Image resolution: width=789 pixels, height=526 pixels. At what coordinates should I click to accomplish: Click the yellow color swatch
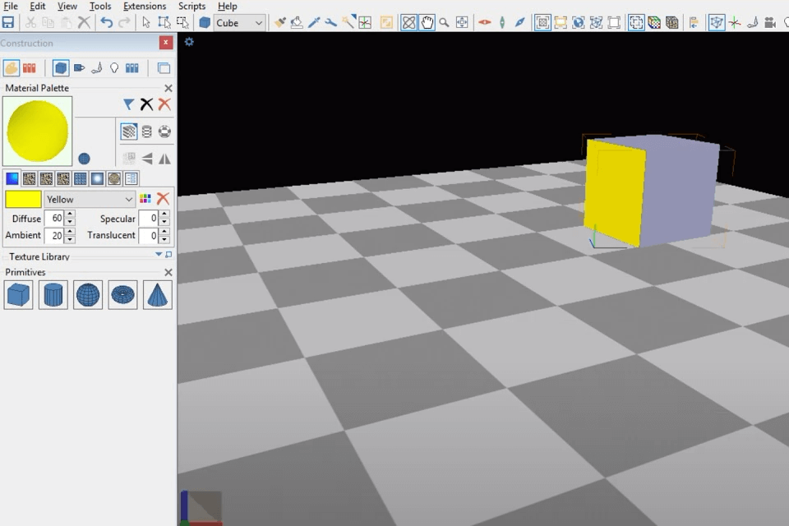[x=22, y=199]
